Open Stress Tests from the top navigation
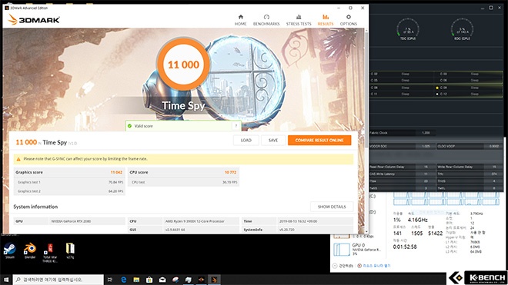Screen dimensions: 508x285 [x=299, y=20]
